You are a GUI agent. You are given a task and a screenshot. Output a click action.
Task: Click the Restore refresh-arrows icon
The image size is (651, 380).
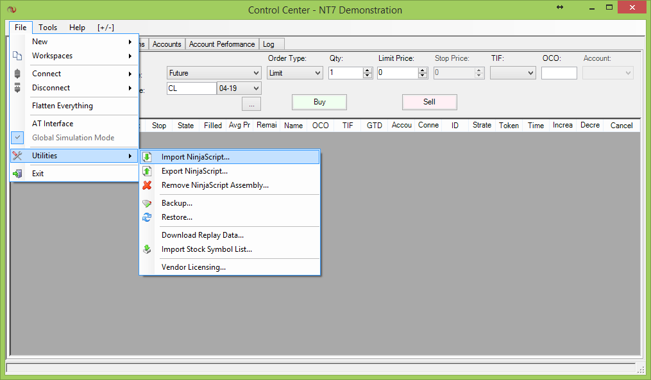tap(147, 217)
